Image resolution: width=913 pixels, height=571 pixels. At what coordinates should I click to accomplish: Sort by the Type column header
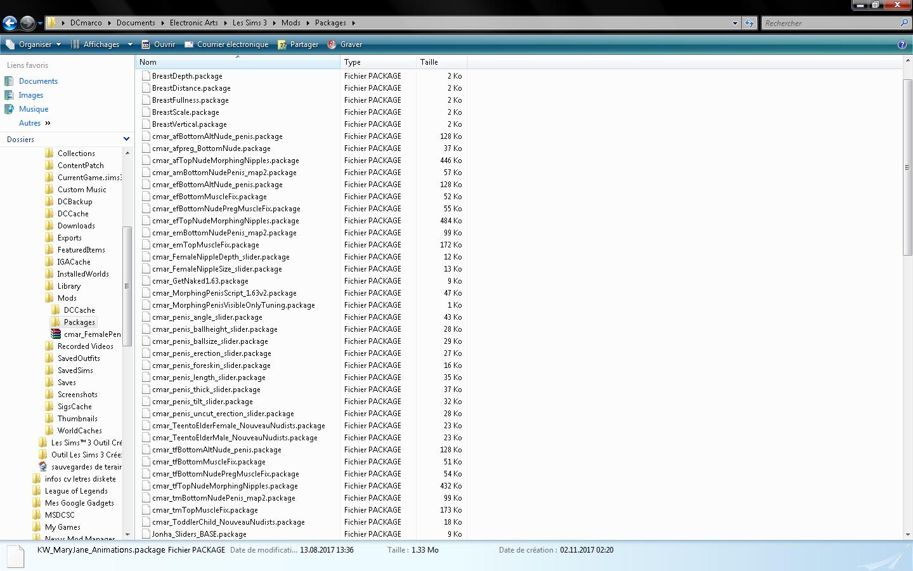(x=378, y=62)
